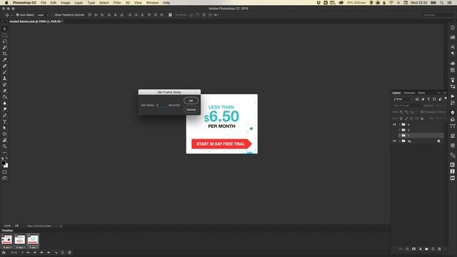
Task: Switch to the Channels tab
Action: [409, 93]
